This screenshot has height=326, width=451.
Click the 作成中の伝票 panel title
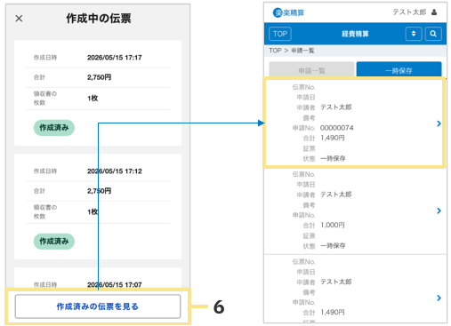tap(99, 19)
